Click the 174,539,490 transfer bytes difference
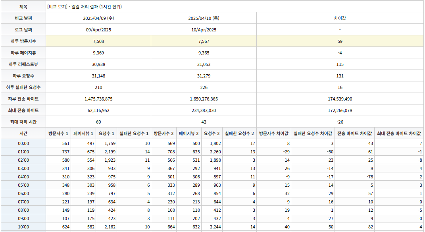Screen dimensions: 425x232 pos(340,99)
